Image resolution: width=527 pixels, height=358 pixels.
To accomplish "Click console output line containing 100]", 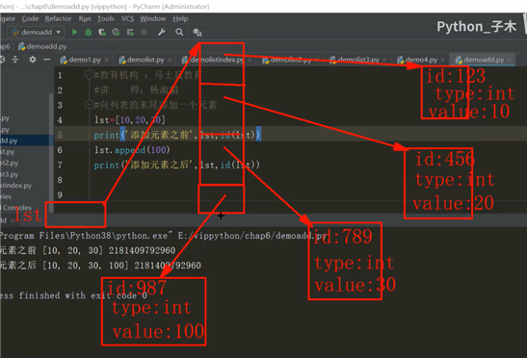I will click(x=100, y=266).
